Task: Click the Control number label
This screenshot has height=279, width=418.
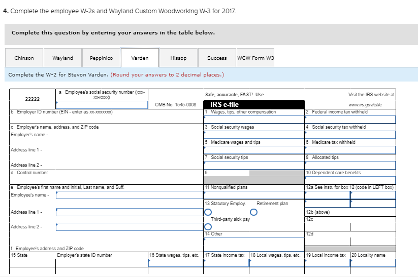Action: pos(29,173)
